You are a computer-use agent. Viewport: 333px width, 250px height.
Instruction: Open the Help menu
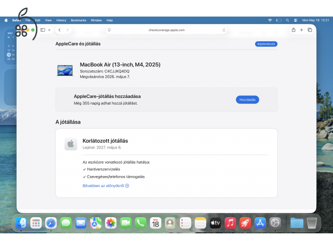pos(110,20)
